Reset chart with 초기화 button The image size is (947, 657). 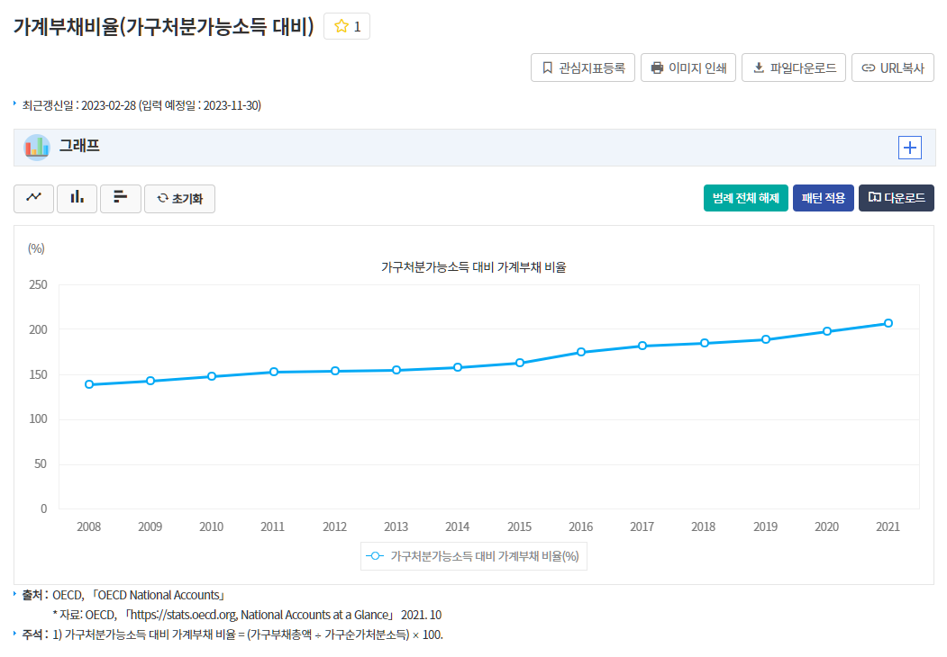[x=179, y=199]
